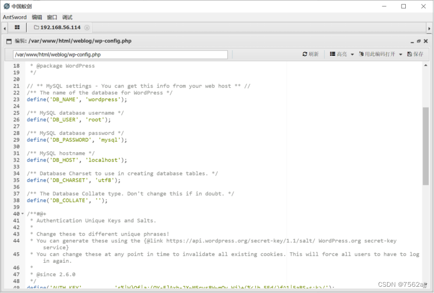Click the left tab scroll arrow
Screen dimensions: 434x293
[5, 28]
